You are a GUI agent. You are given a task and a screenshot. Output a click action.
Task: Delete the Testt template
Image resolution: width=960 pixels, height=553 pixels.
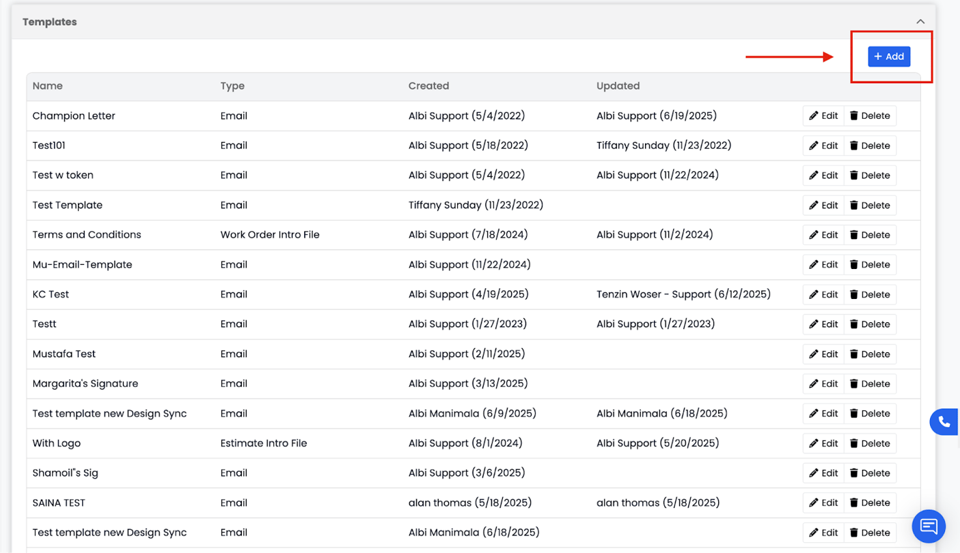870,324
